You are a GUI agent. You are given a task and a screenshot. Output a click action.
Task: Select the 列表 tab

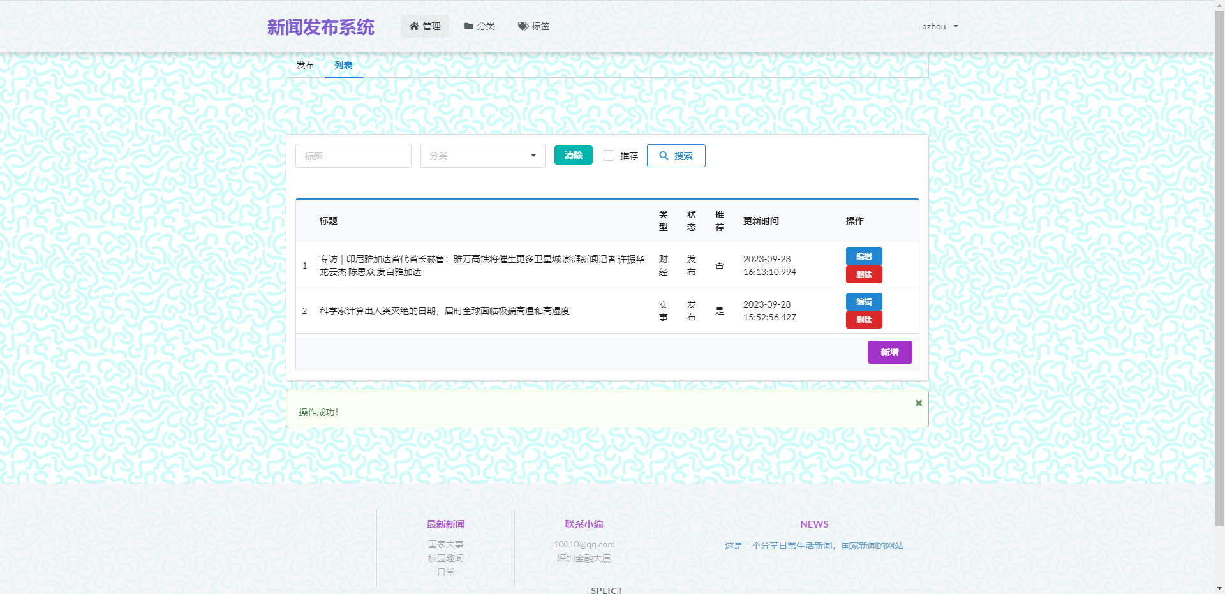coord(343,65)
